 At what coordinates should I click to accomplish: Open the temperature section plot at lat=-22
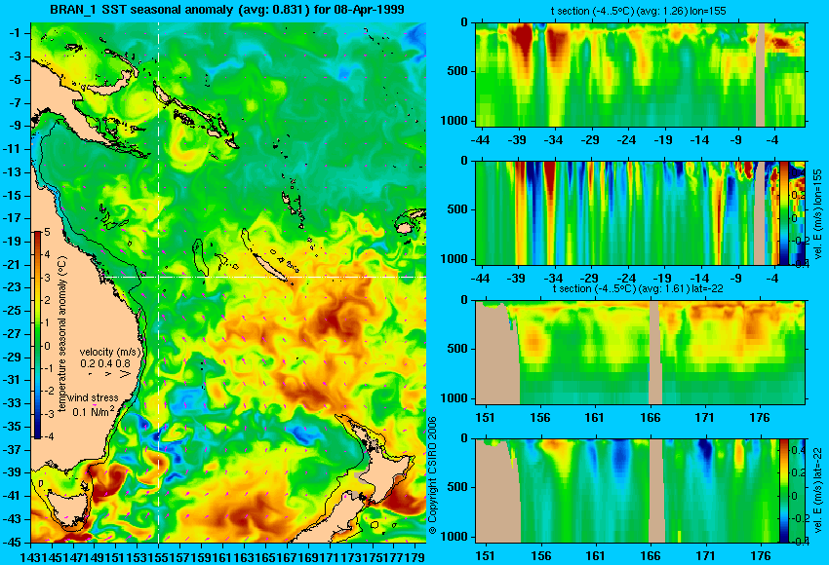[x=641, y=353]
